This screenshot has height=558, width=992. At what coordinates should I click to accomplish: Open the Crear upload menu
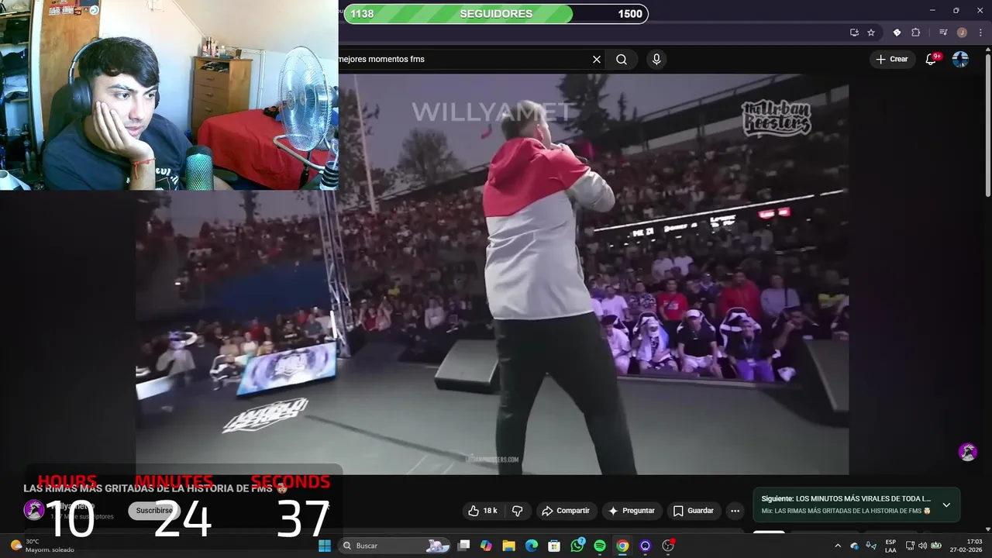pos(891,59)
